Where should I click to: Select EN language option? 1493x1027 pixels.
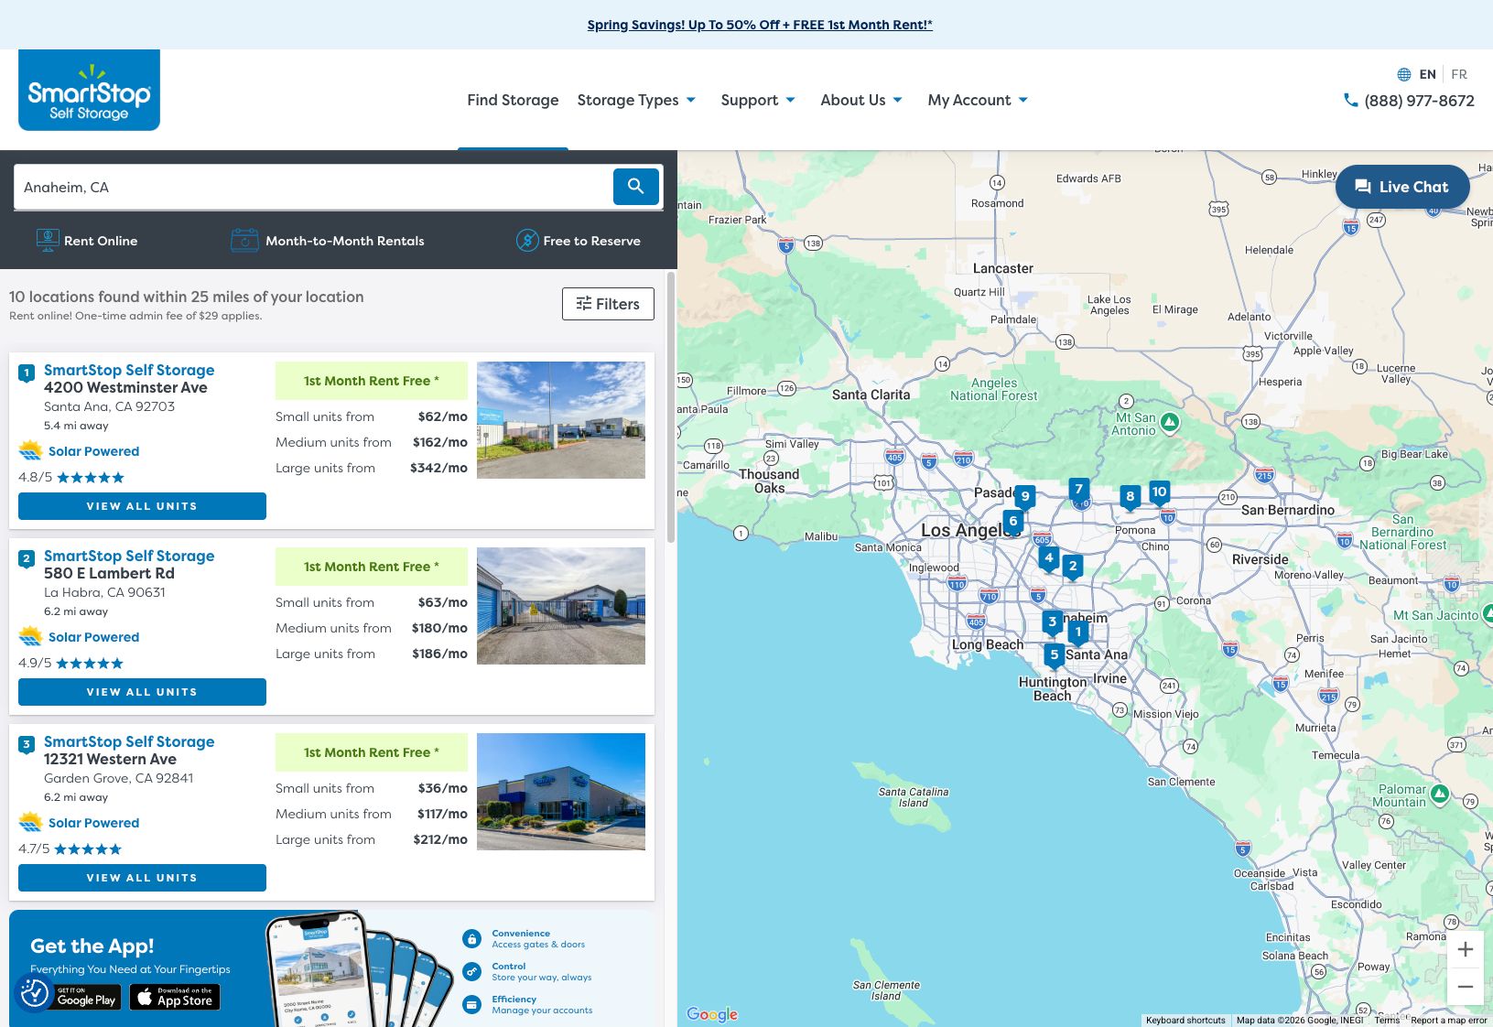(x=1427, y=74)
